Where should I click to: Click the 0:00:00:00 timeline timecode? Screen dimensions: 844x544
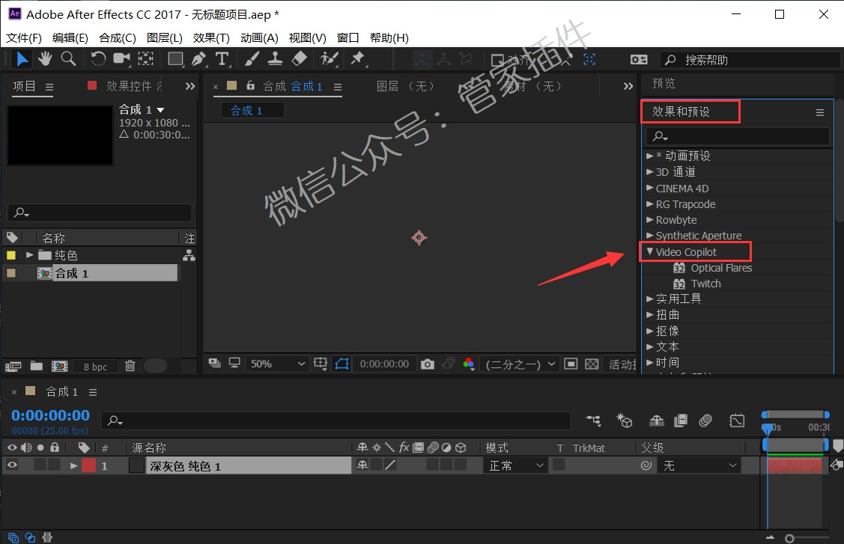[51, 415]
